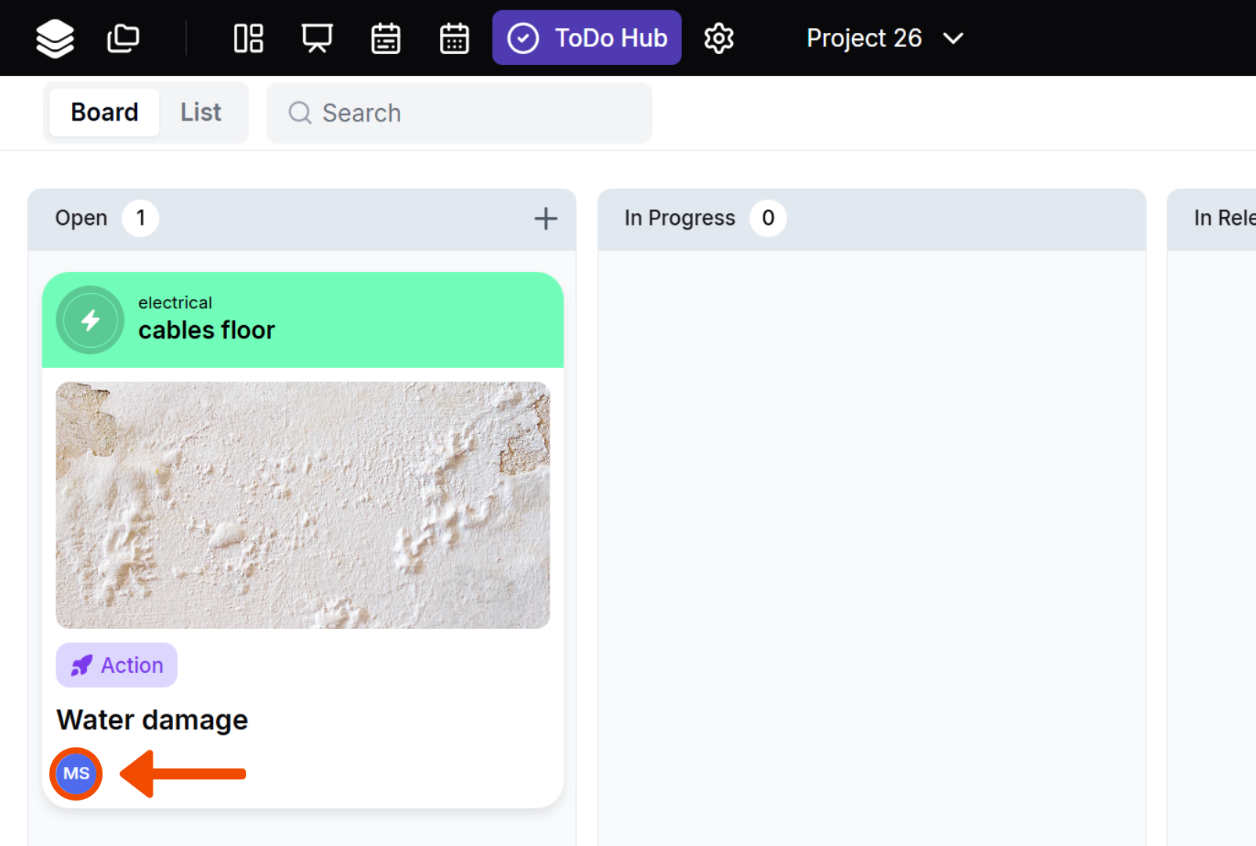Open the presentation board icon
The width and height of the screenshot is (1256, 846).
point(317,38)
